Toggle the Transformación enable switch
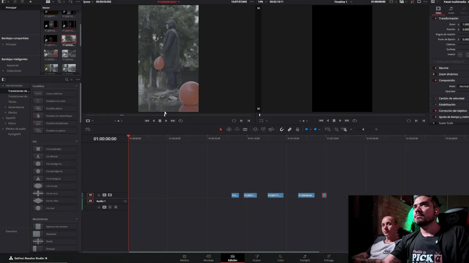 [435, 18]
